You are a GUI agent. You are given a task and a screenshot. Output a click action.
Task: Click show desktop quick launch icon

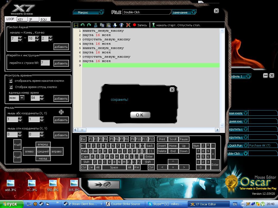[29, 204]
